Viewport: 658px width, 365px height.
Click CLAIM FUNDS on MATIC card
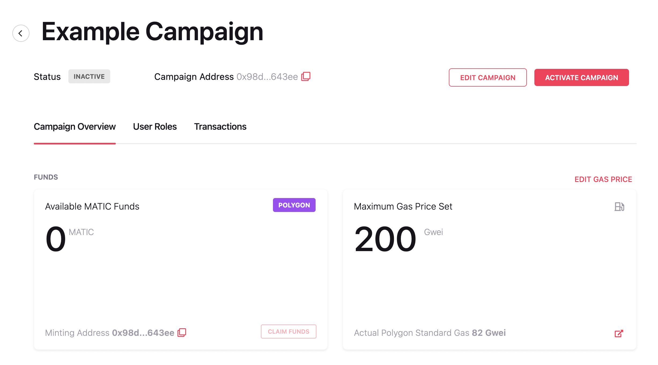click(x=289, y=332)
